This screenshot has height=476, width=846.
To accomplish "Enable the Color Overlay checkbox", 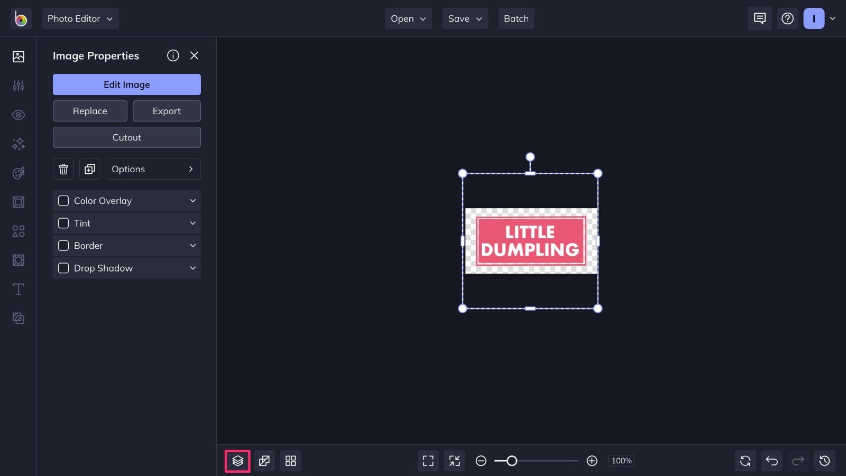I will tap(63, 201).
